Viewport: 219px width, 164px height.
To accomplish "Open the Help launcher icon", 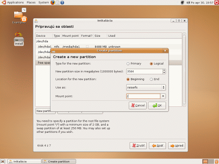I will point(62,3).
